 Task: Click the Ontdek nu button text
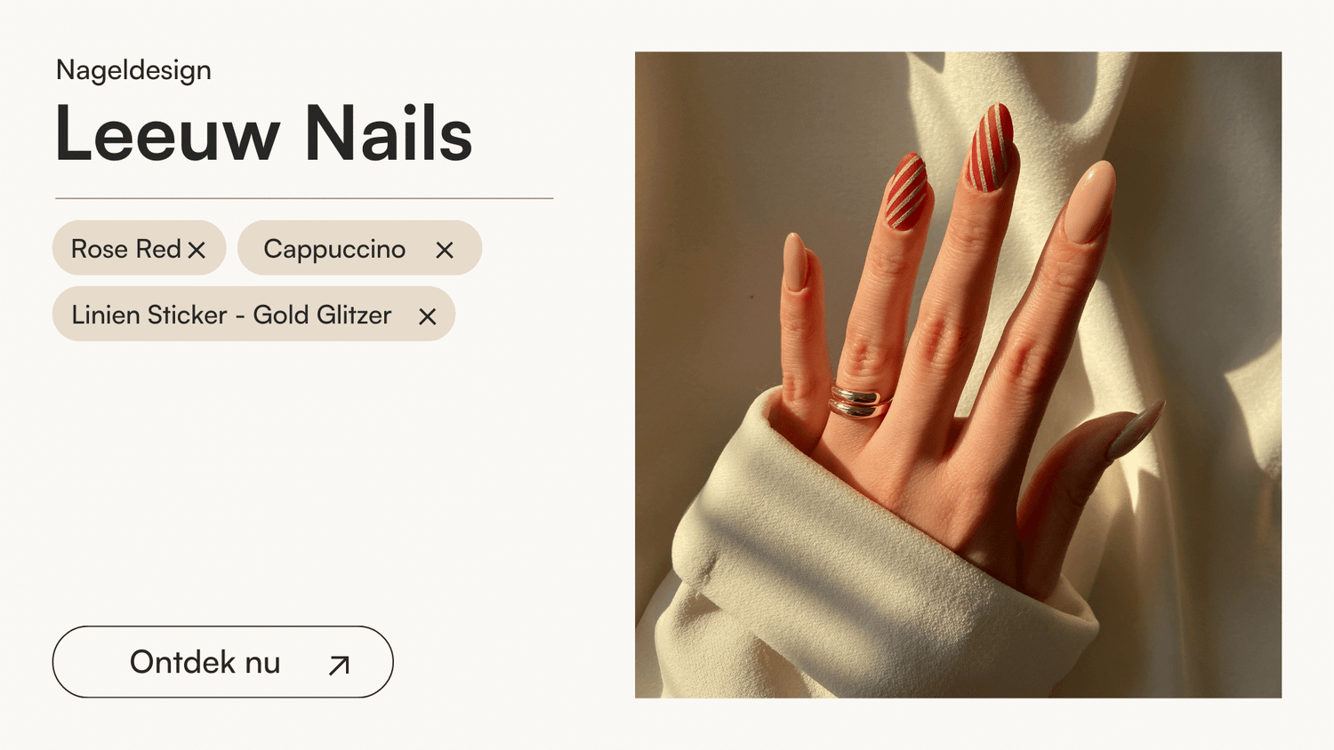click(x=205, y=662)
